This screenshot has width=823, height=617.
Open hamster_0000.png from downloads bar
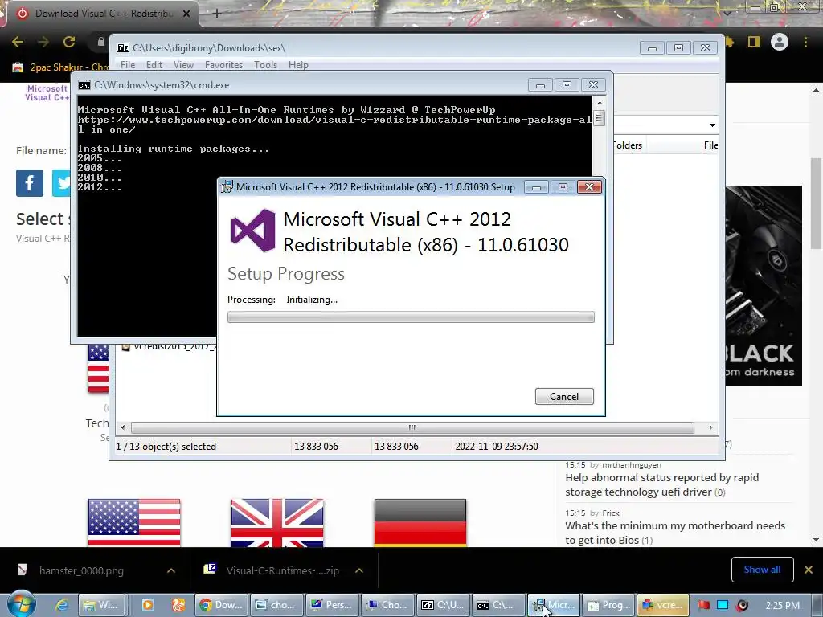81,571
